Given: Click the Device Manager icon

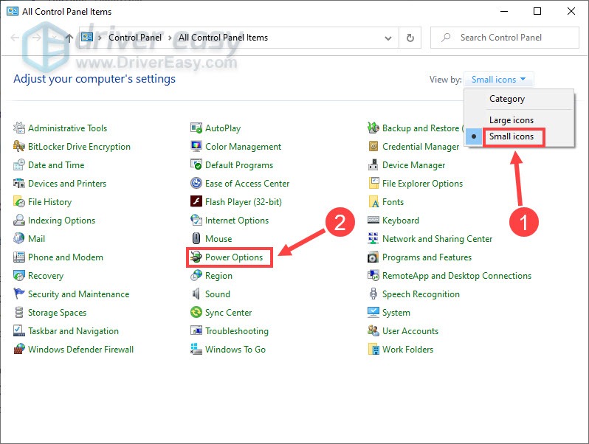Looking at the screenshot, I should (373, 164).
